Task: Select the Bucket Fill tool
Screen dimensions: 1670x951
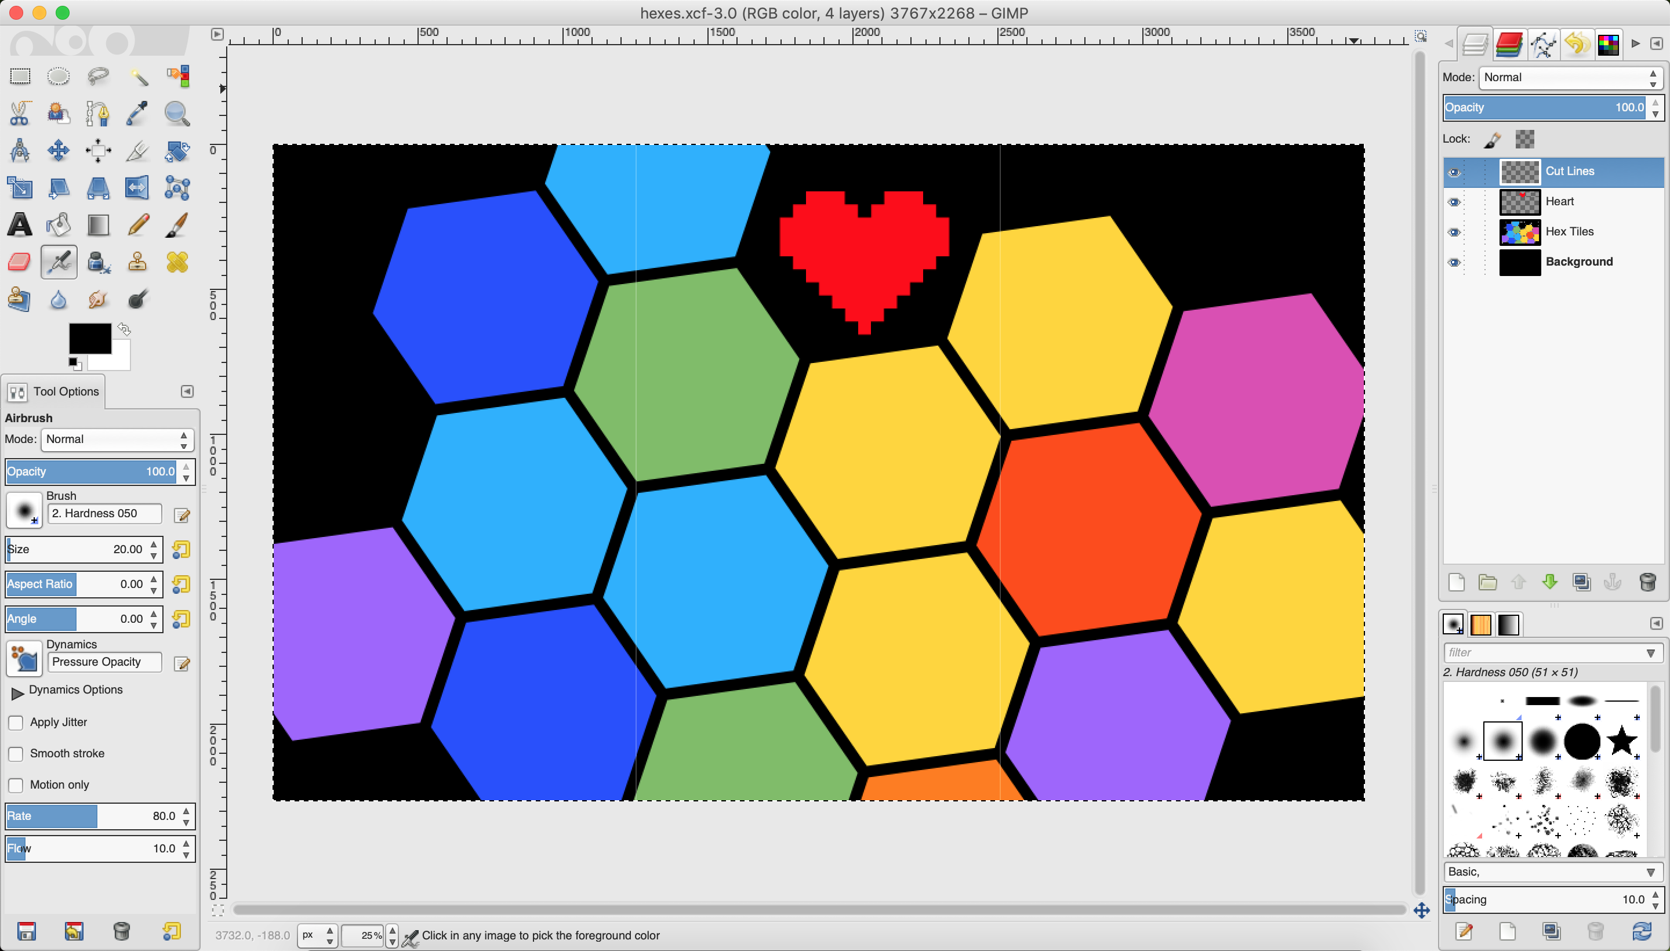Action: [59, 226]
